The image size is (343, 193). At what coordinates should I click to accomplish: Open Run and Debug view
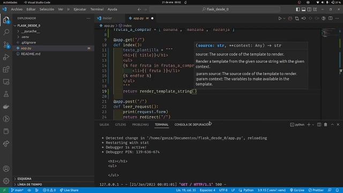[6, 57]
